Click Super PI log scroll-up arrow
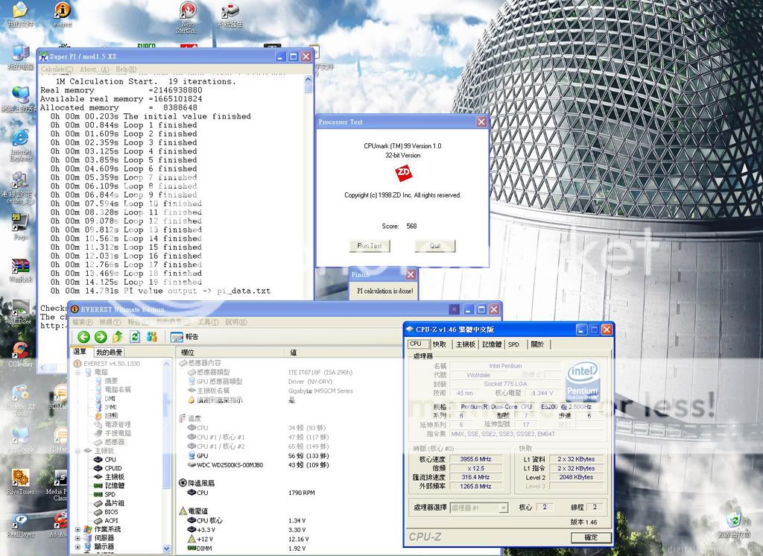 [x=308, y=79]
